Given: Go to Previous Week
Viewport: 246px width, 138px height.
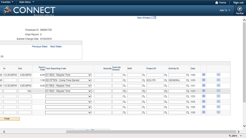Looking at the screenshot, I should tap(40, 46).
